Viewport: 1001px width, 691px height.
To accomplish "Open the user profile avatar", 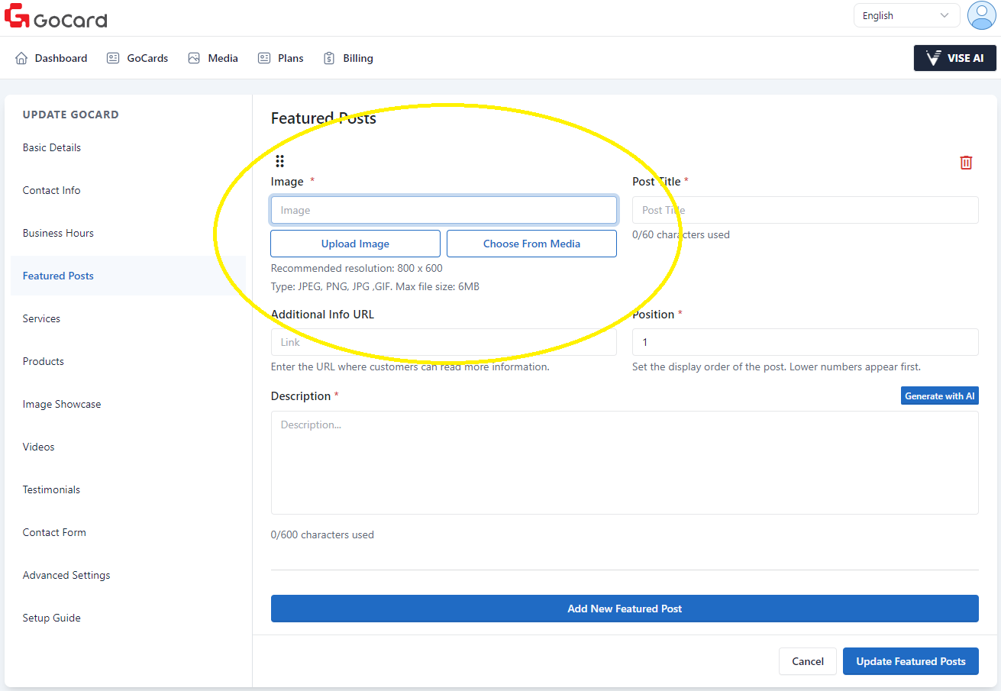I will (x=980, y=15).
